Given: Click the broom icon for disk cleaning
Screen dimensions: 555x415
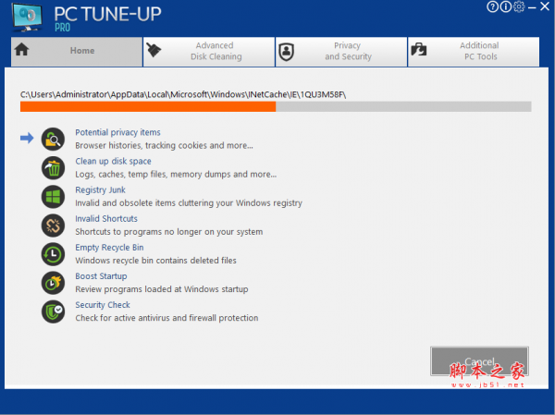Looking at the screenshot, I should [x=154, y=50].
